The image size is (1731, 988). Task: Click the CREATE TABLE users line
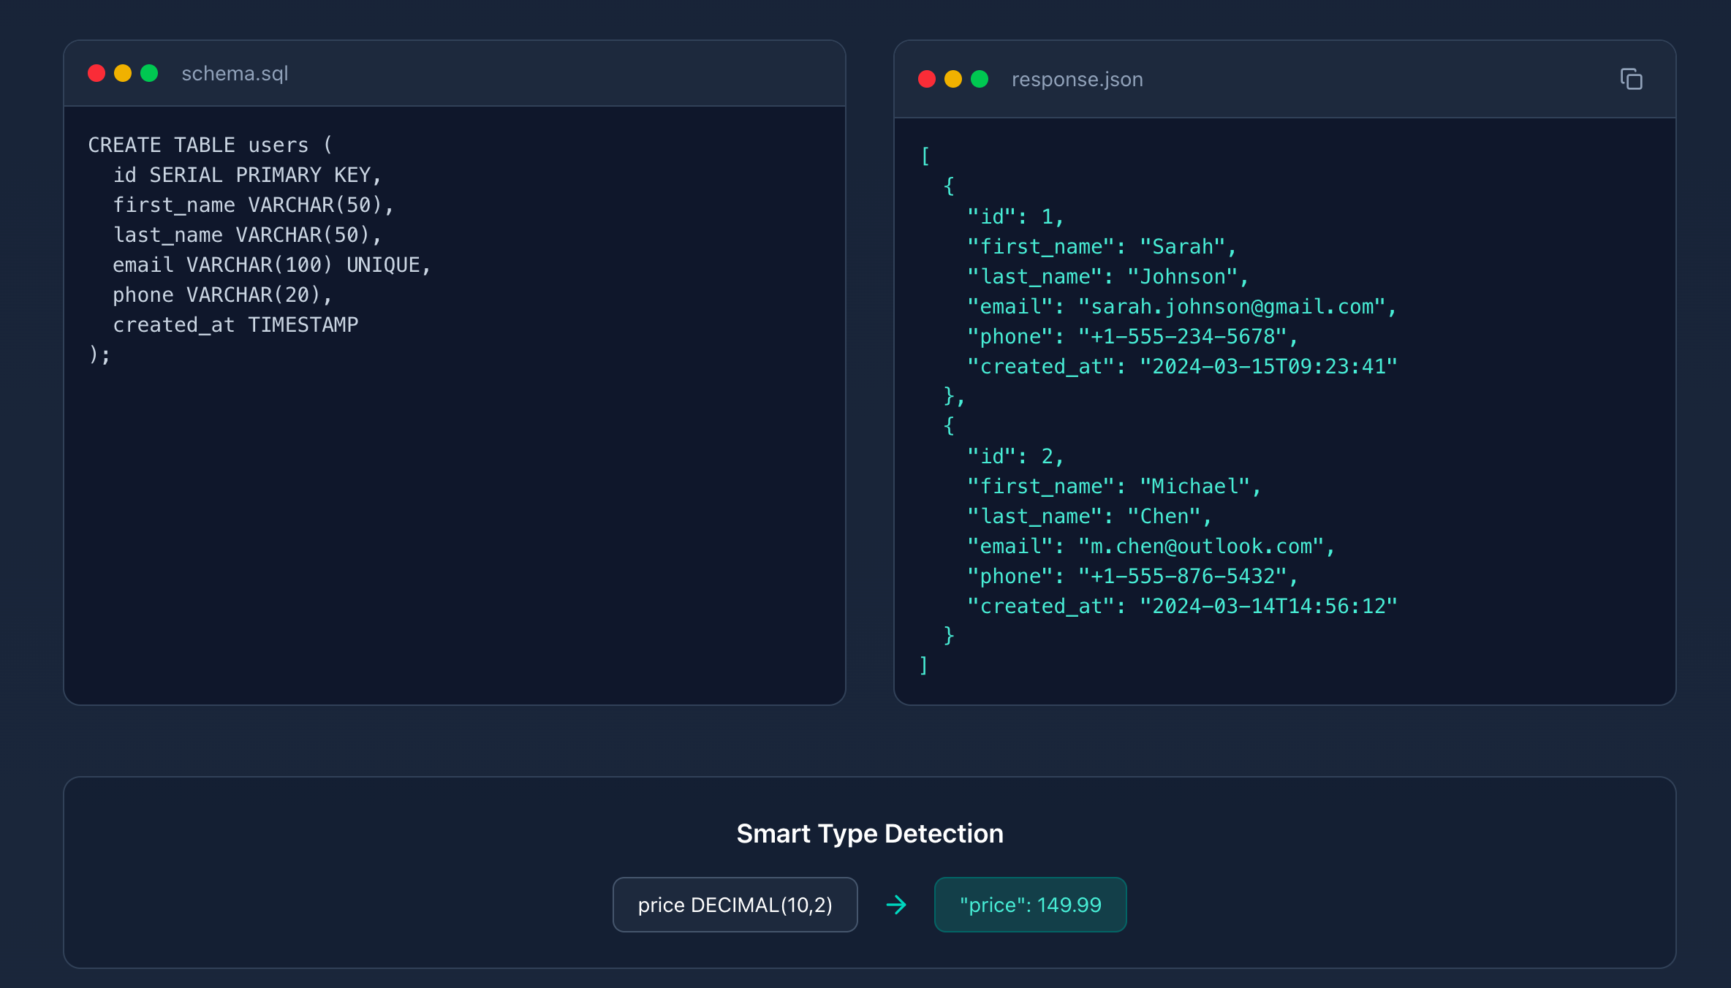tap(211, 145)
